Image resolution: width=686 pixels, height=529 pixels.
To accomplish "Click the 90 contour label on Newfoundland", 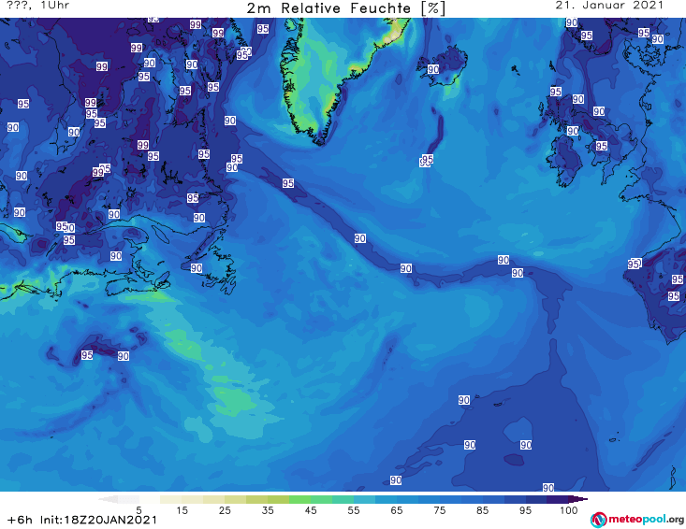I will pyautogui.click(x=196, y=268).
